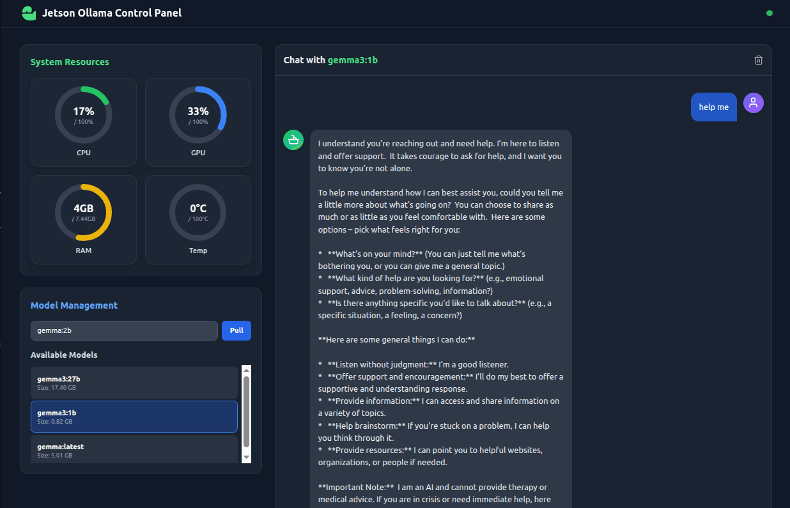Click the CPU usage gauge
This screenshot has height=508, width=790.
83,115
